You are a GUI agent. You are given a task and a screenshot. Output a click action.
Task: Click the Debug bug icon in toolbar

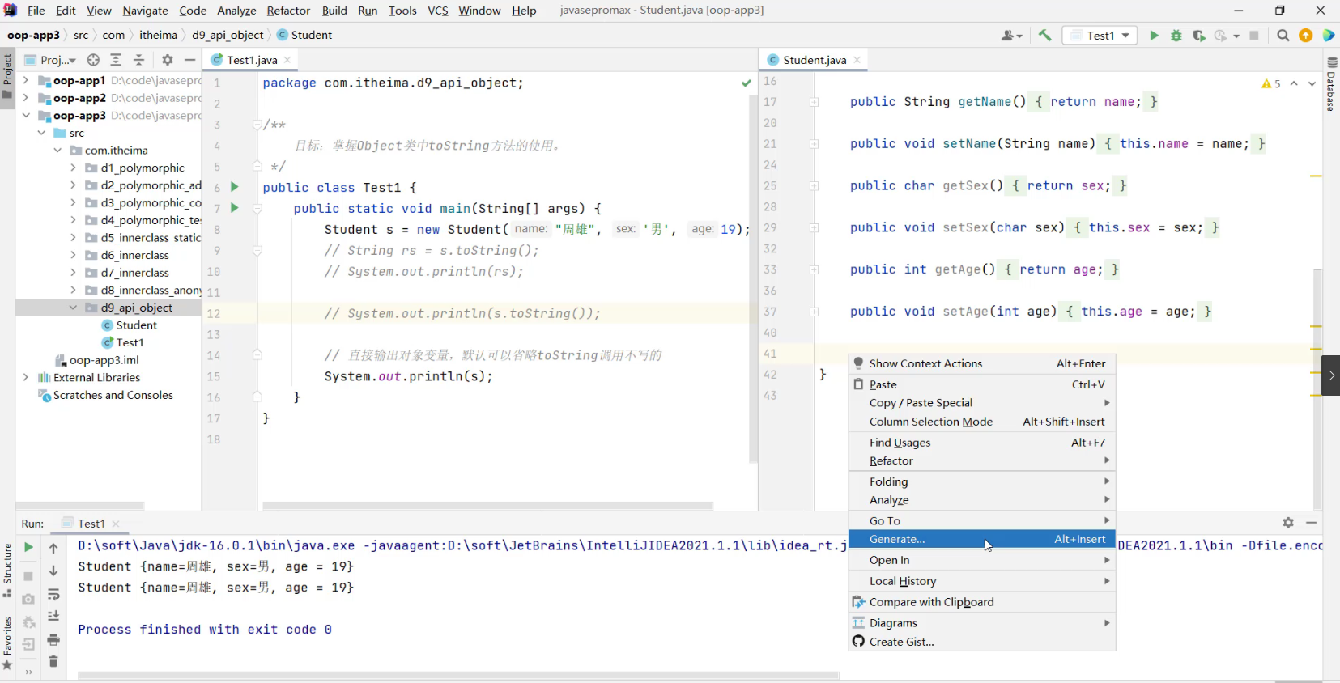(x=1176, y=36)
